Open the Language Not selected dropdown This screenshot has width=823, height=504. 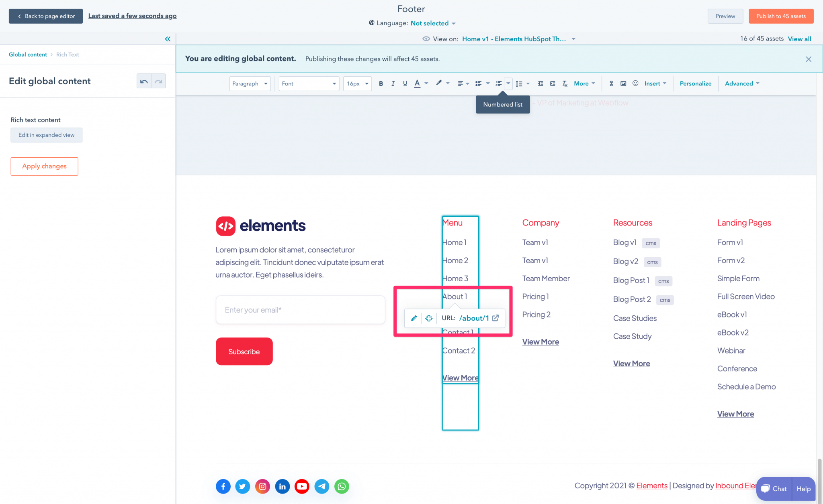click(x=433, y=23)
